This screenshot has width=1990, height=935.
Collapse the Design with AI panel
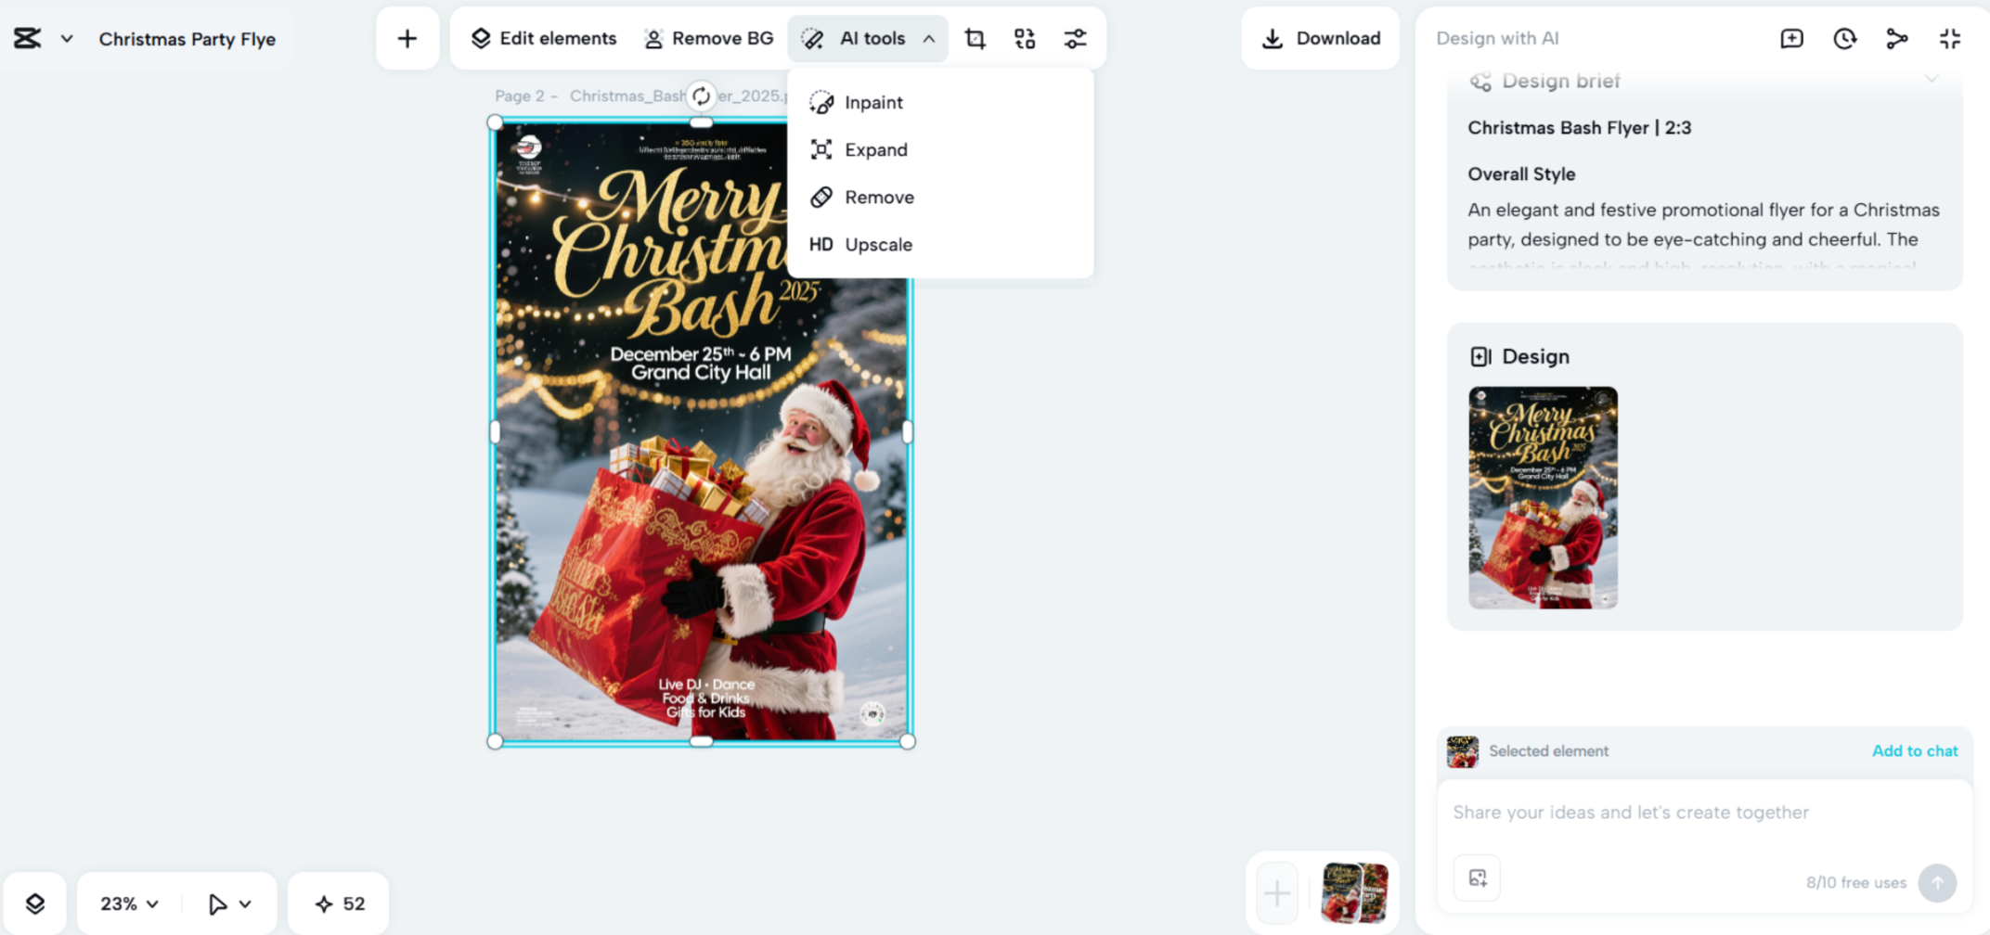[1950, 38]
